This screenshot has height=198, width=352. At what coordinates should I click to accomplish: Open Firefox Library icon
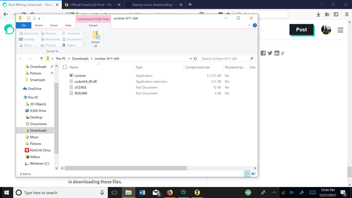[x=327, y=14]
